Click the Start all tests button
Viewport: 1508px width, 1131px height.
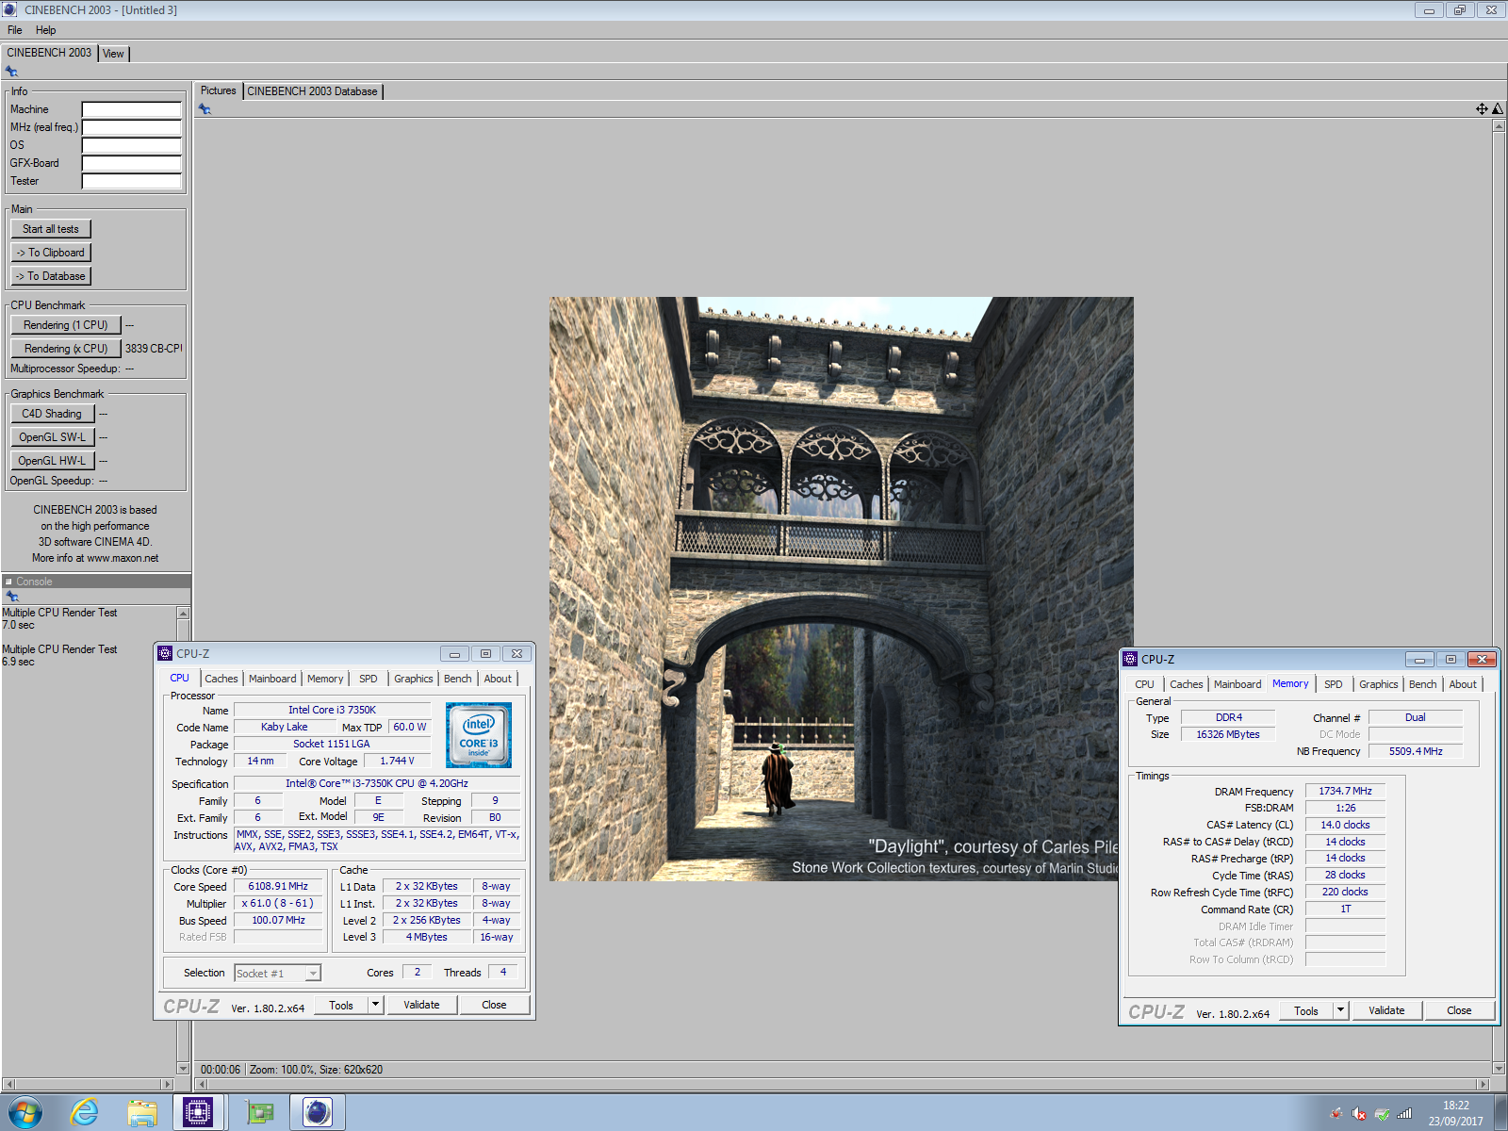coord(51,229)
